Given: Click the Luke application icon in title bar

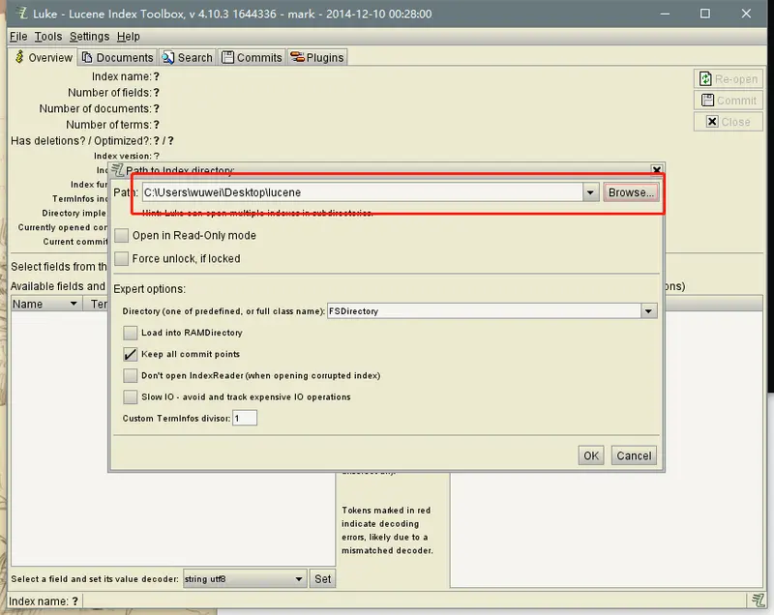Looking at the screenshot, I should point(21,13).
